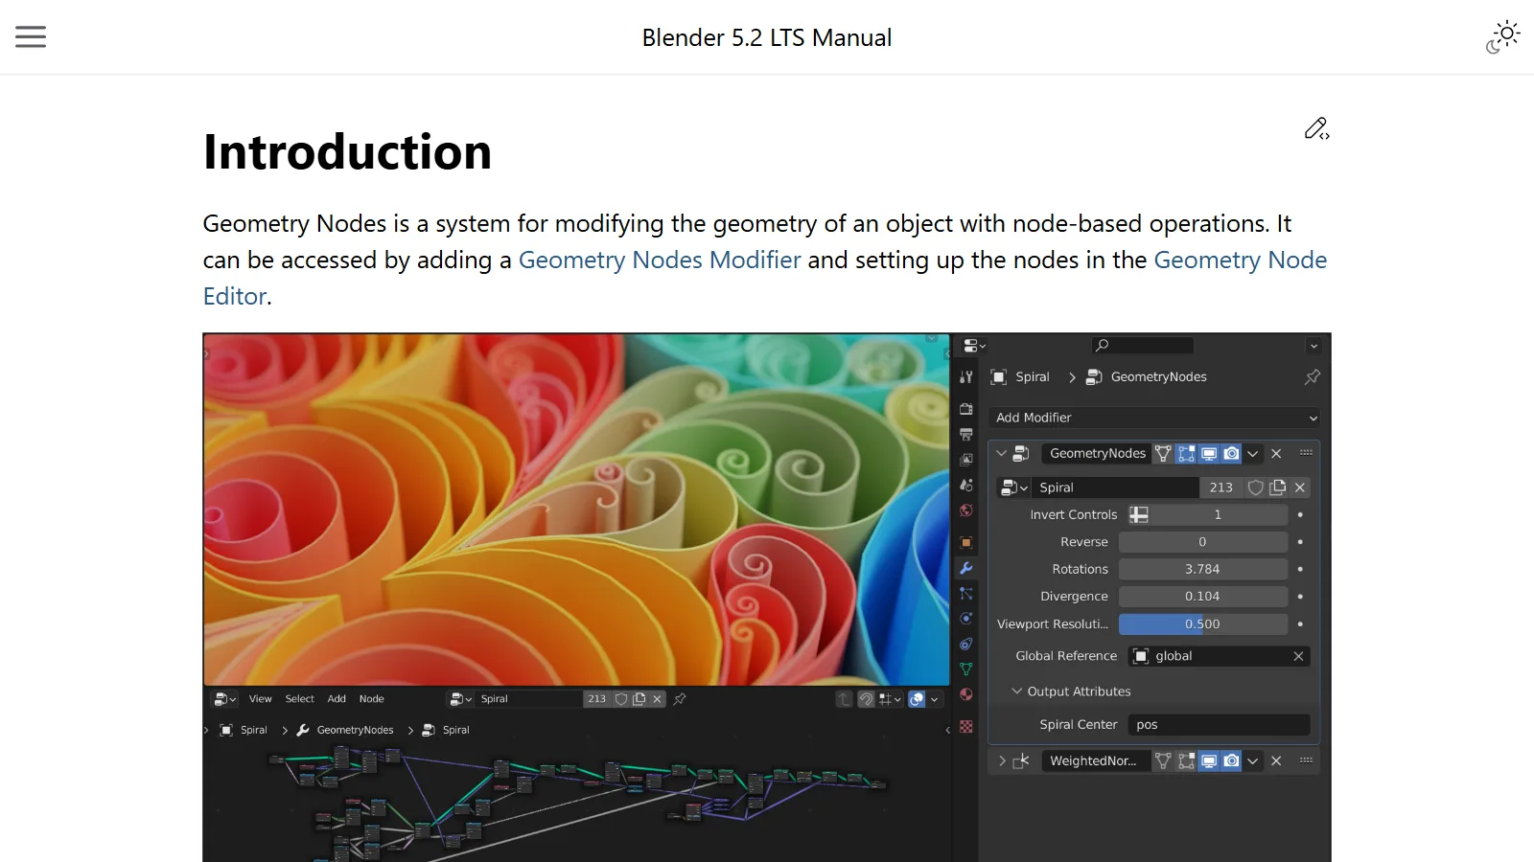The height and width of the screenshot is (862, 1534).
Task: Click the Spiral Center pos input field
Action: [1219, 725]
